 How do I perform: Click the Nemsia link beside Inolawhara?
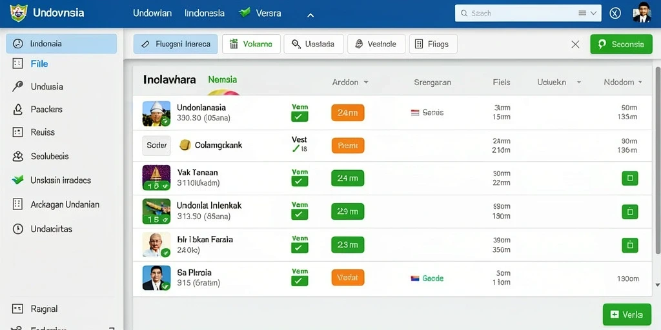click(222, 79)
